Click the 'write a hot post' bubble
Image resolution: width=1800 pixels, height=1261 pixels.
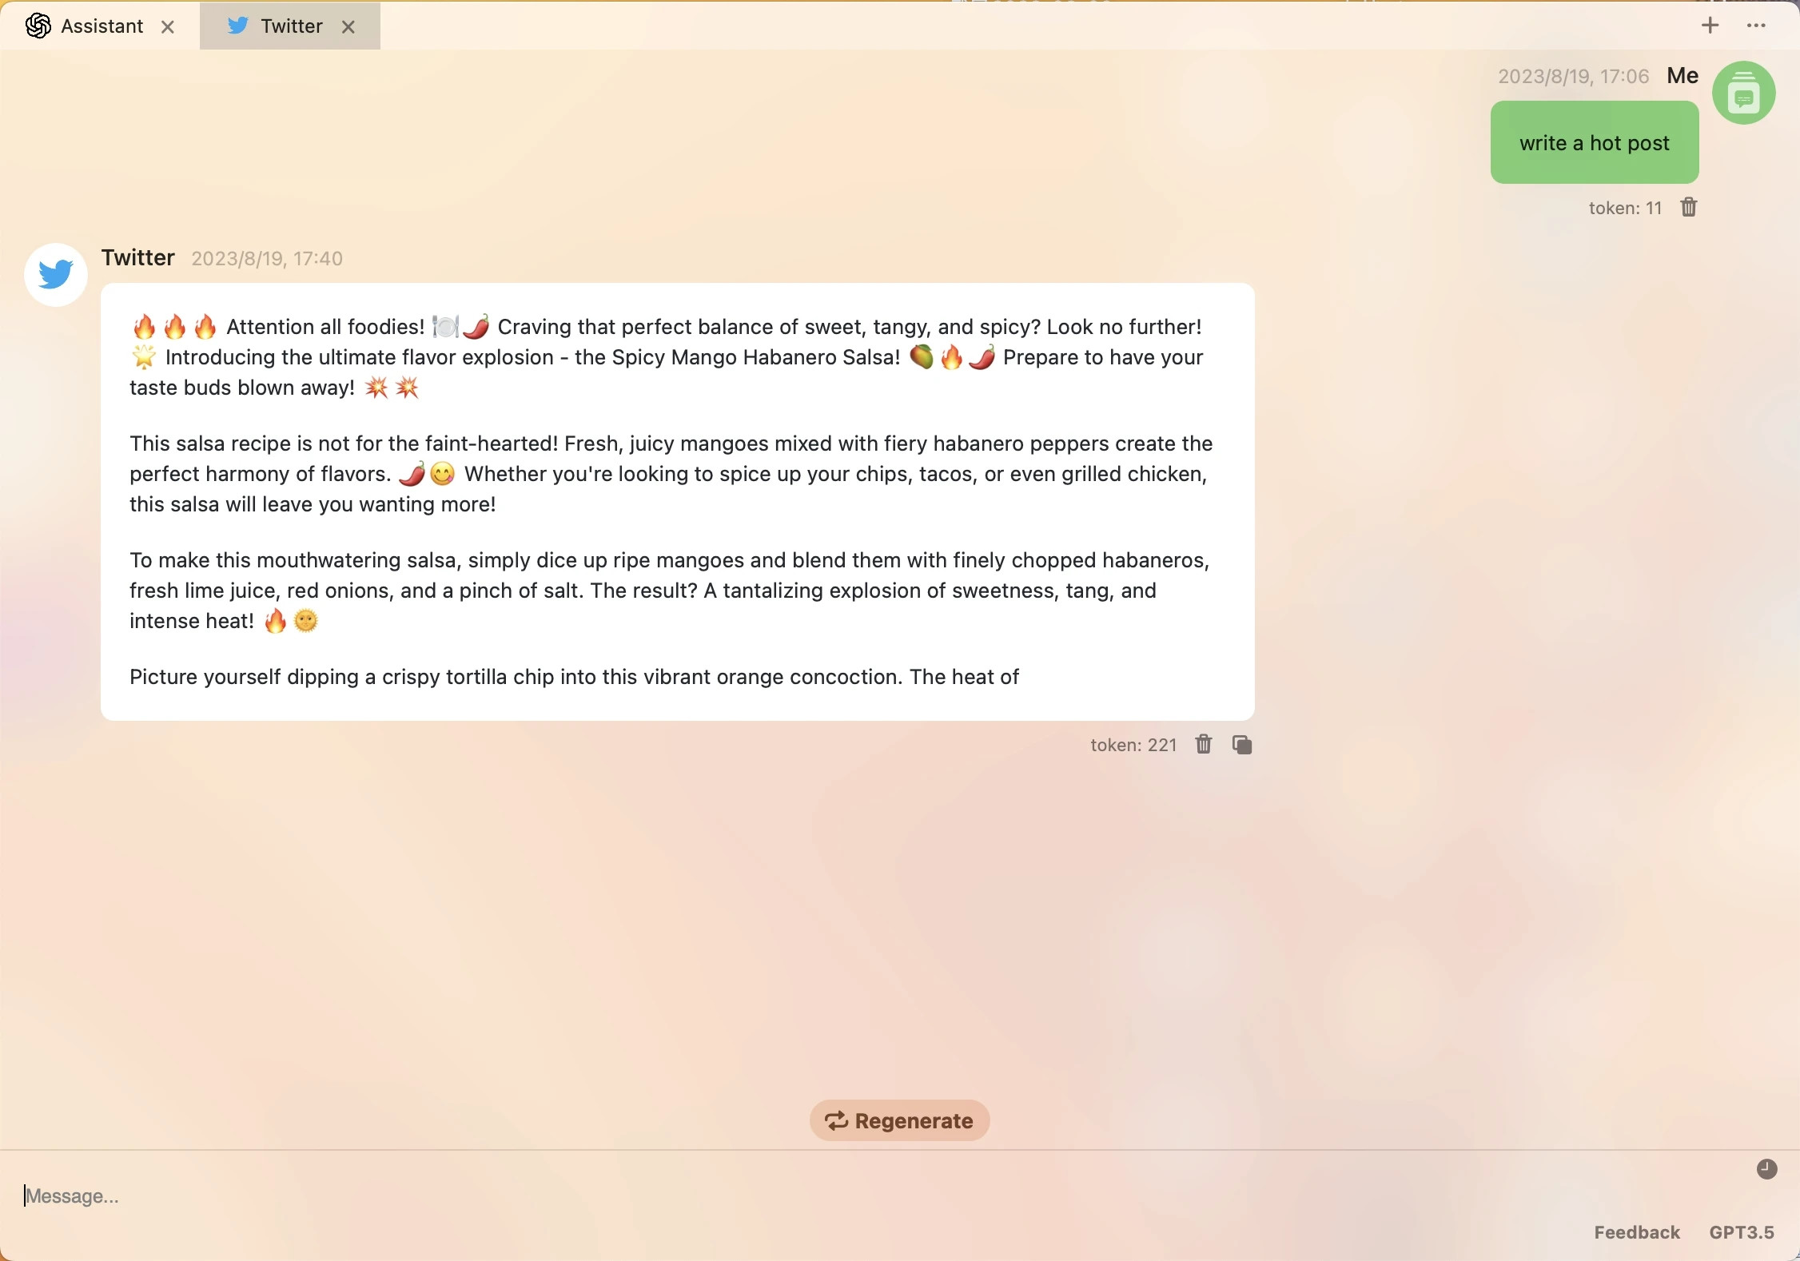pos(1595,142)
